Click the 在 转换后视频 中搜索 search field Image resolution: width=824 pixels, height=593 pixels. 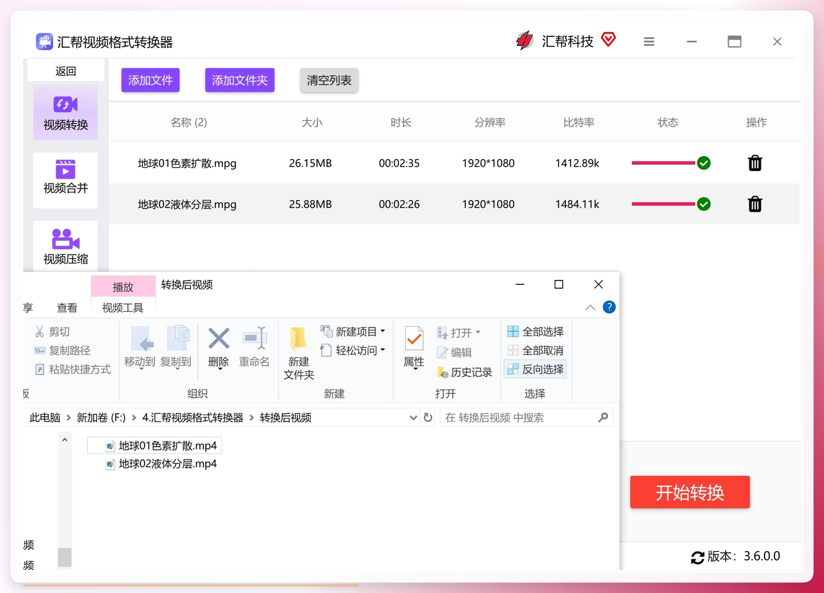click(x=527, y=418)
